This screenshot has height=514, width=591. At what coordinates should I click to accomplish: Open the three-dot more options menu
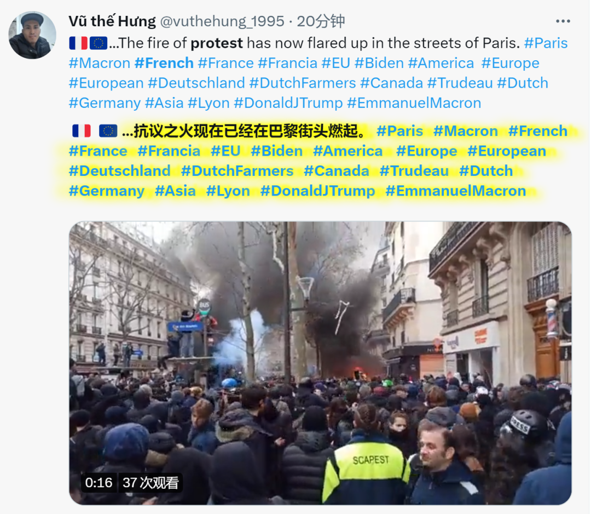[563, 21]
